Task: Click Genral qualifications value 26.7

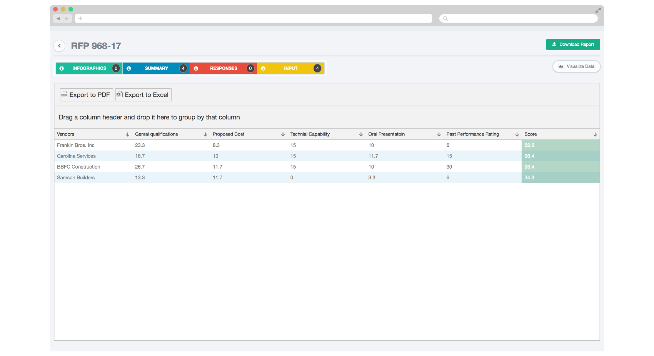Action: [x=140, y=167]
